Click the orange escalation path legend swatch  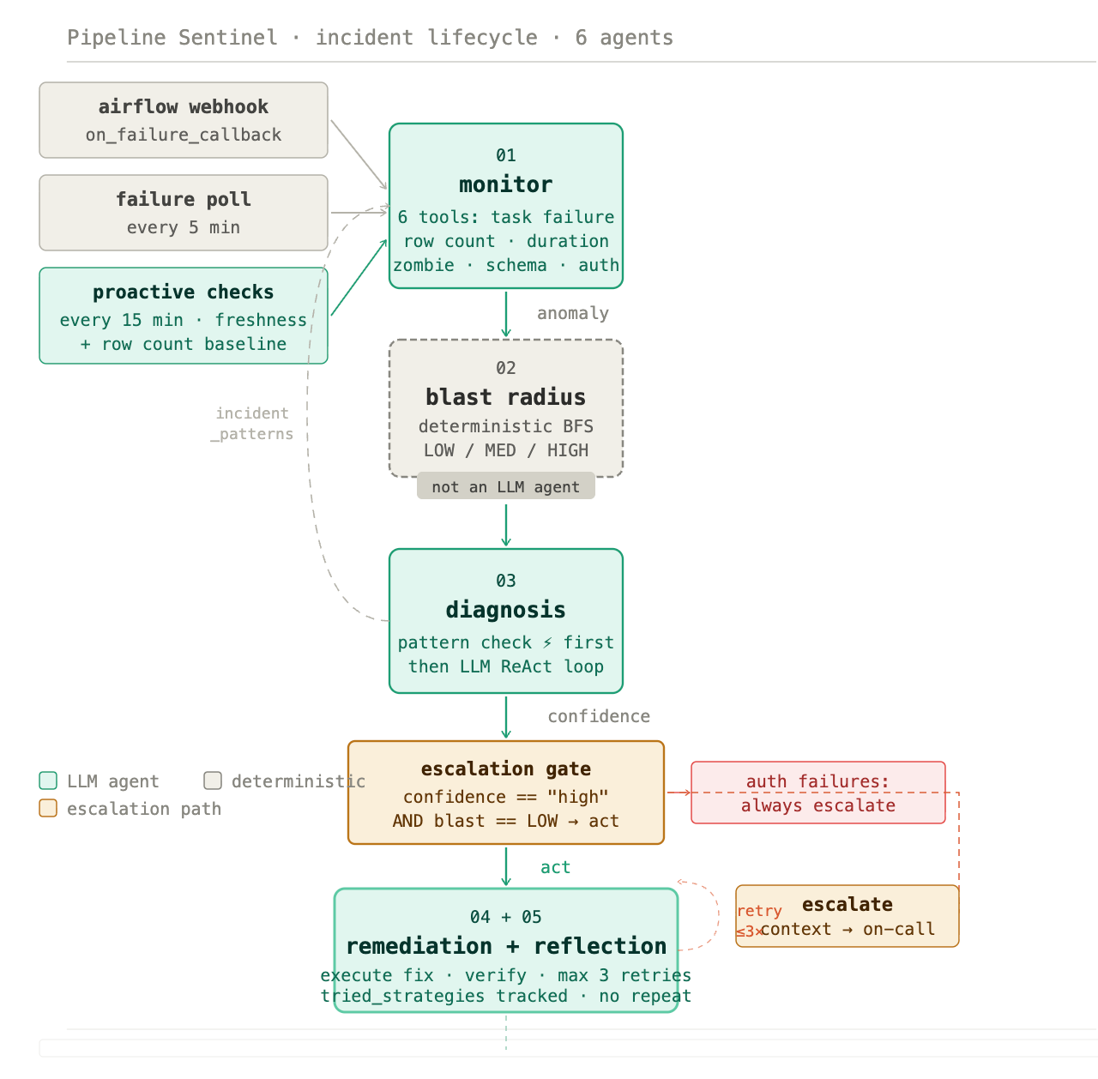[48, 808]
